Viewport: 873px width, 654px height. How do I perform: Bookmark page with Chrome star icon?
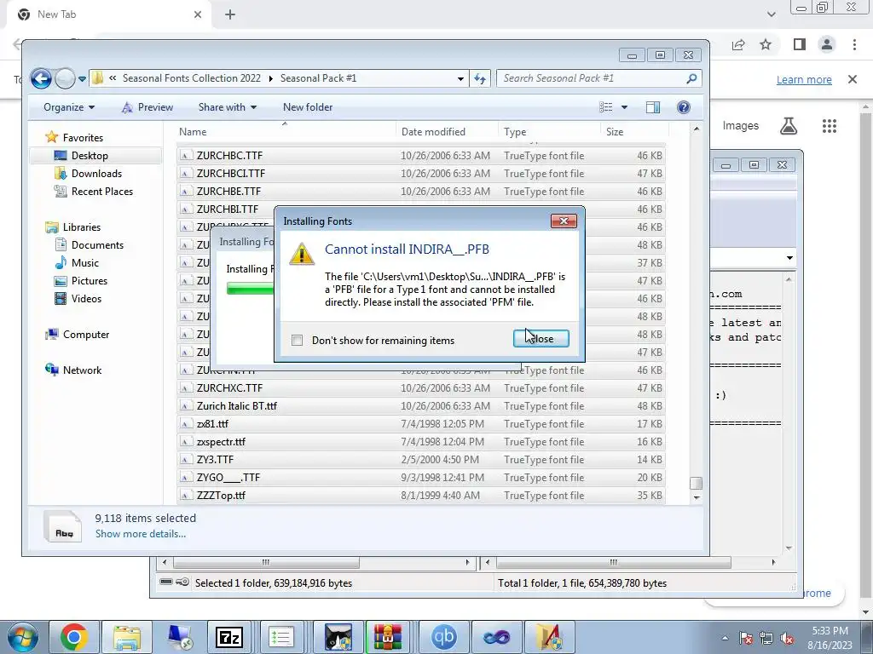766,44
